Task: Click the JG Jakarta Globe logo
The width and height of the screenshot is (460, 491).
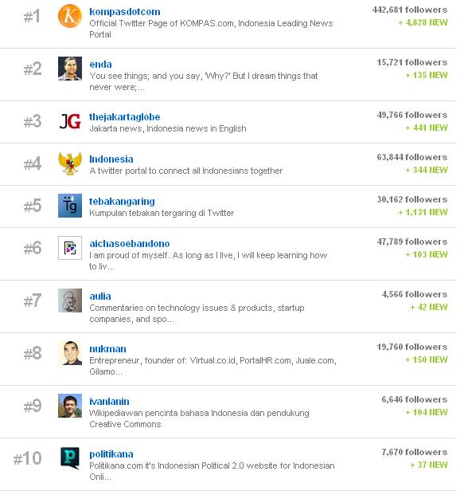Action: point(70,121)
